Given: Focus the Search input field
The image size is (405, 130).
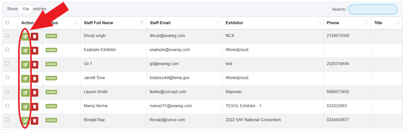Looking at the screenshot, I should coord(373,9).
